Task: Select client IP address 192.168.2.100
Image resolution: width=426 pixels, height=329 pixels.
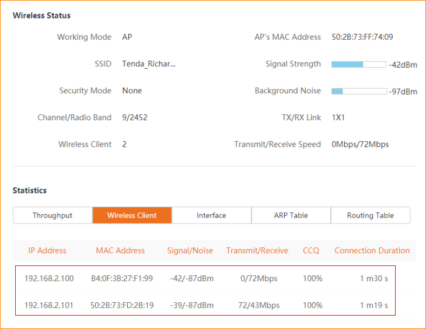Action: 49,278
